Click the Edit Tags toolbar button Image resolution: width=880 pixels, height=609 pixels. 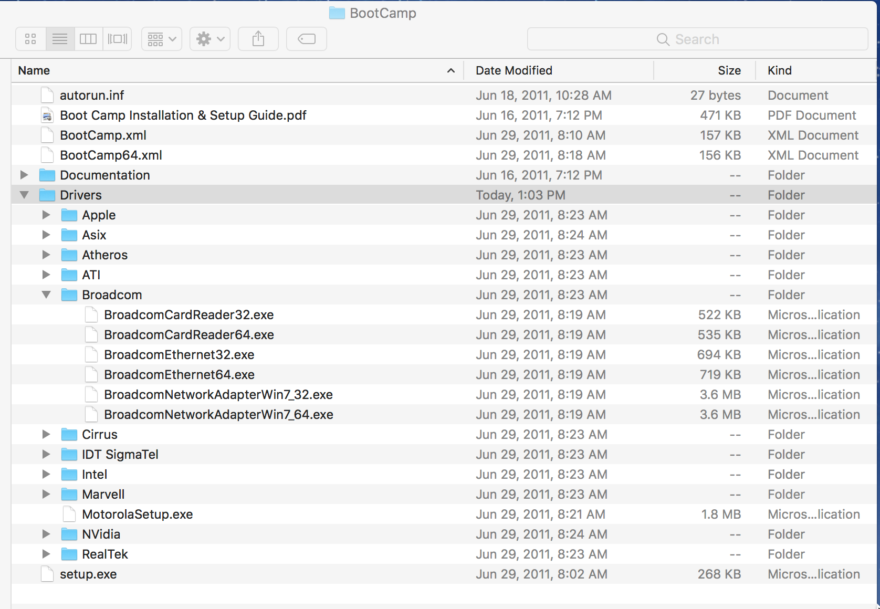coord(307,39)
